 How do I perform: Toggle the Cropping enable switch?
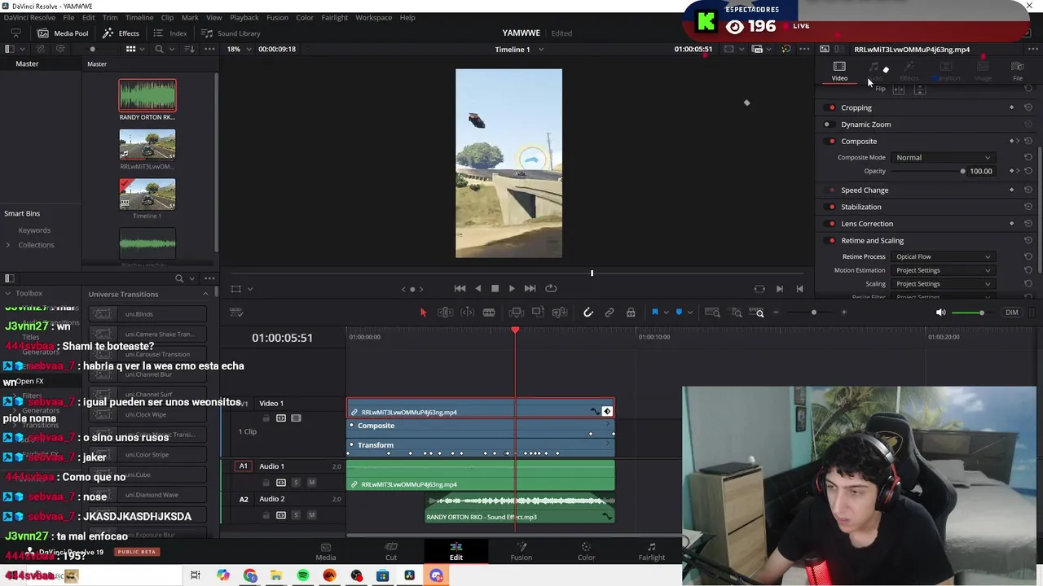[x=831, y=107]
